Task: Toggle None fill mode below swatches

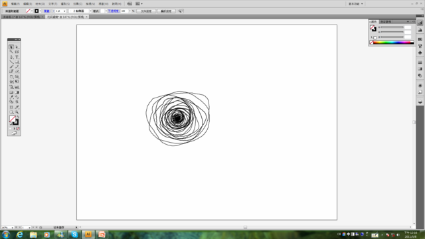Action: [x=18, y=129]
